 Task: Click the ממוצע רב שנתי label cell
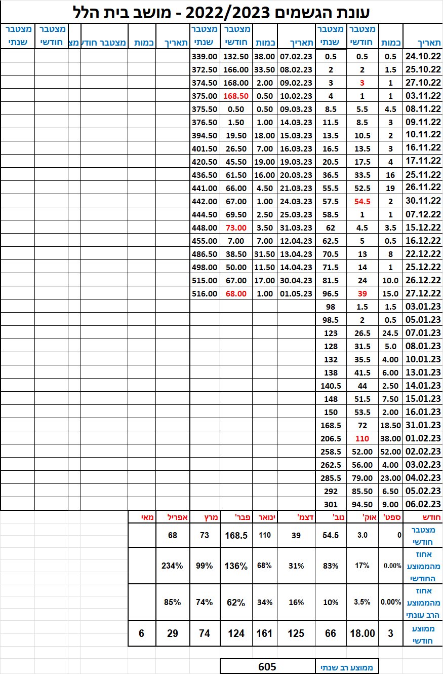click(347, 667)
